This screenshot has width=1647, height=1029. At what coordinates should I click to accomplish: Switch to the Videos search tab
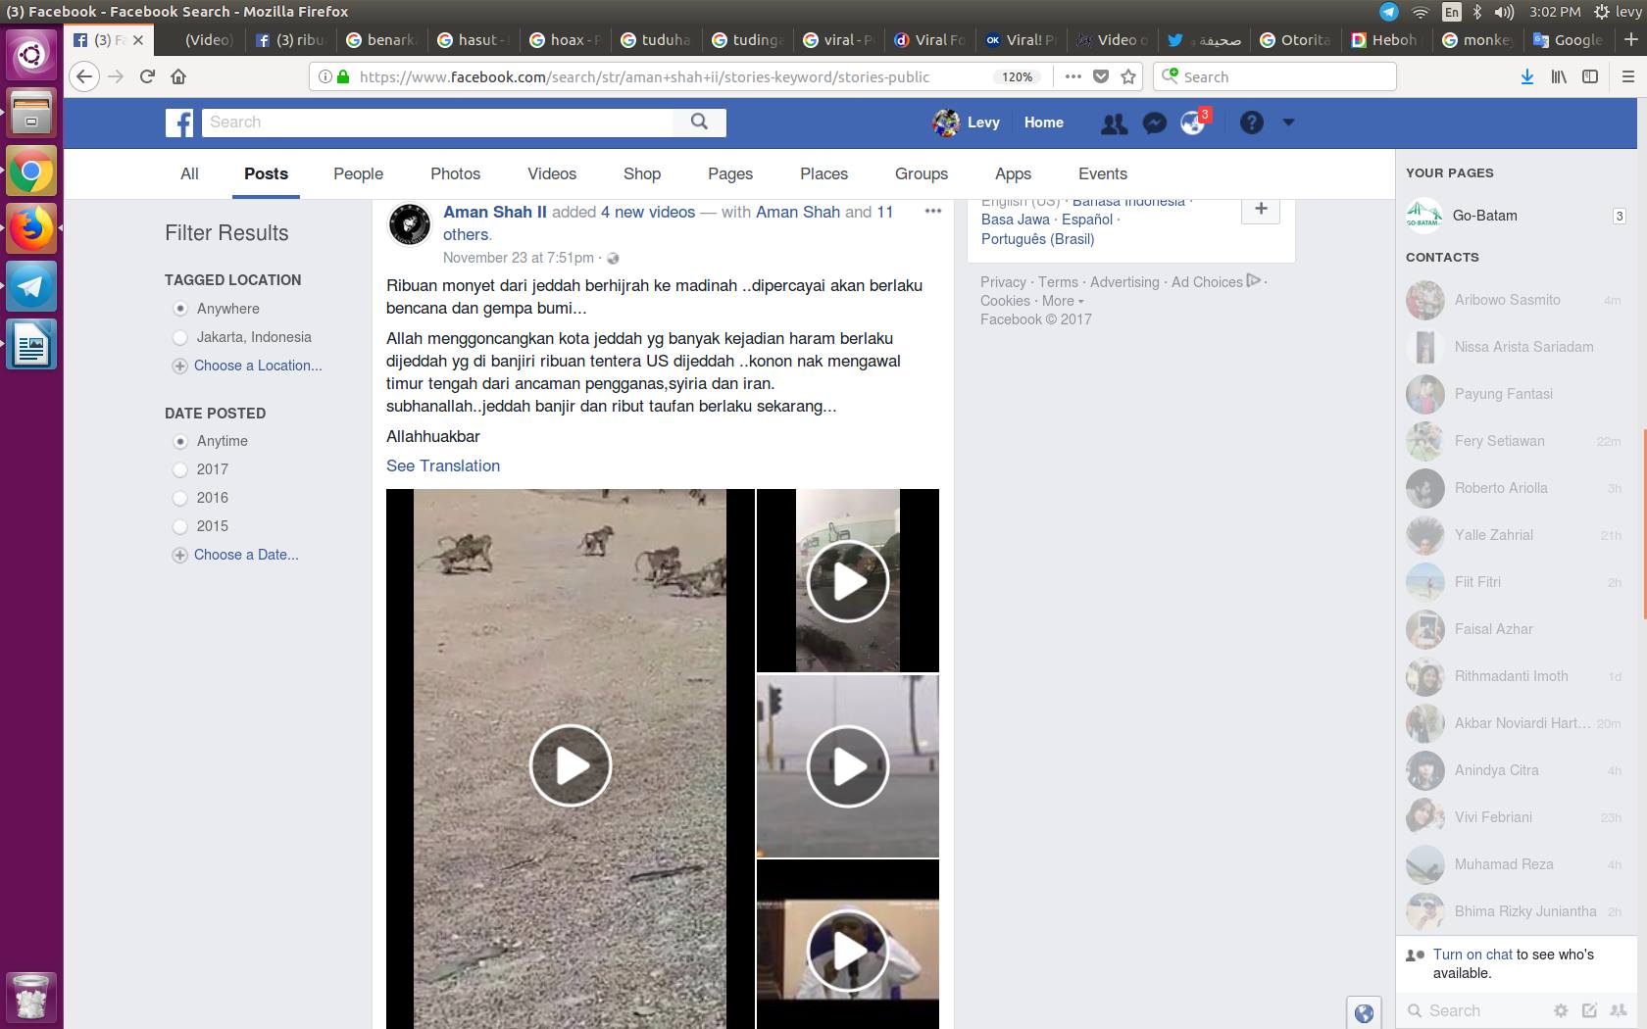[x=552, y=173]
